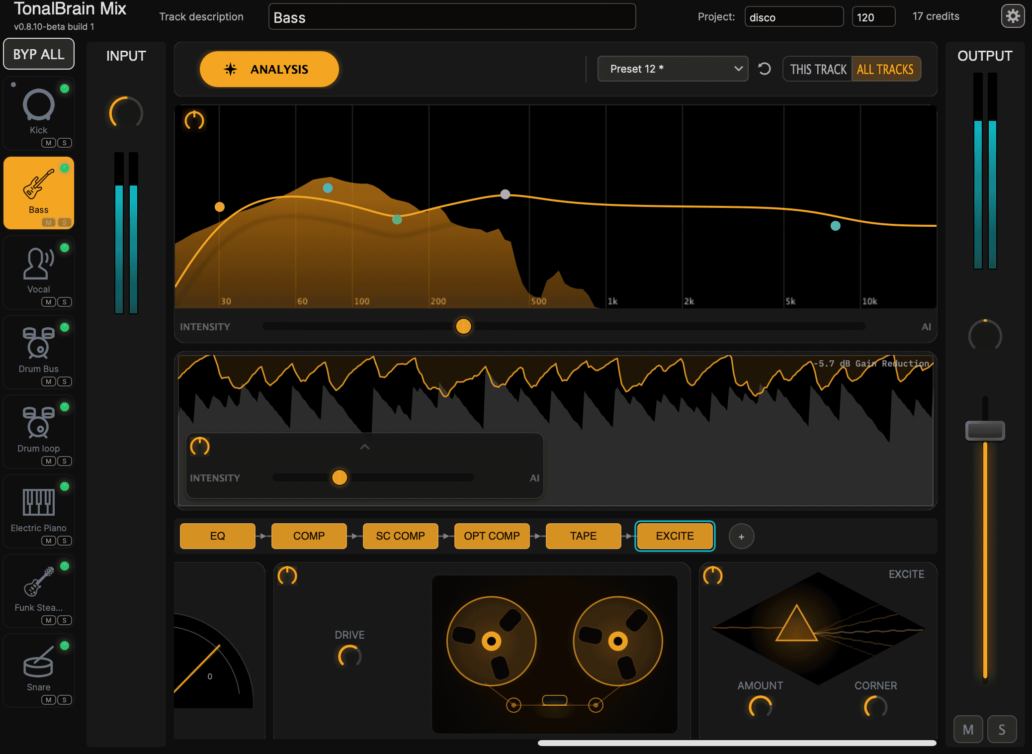Click the BYP ALL bypass button
This screenshot has height=754, width=1032.
(39, 54)
